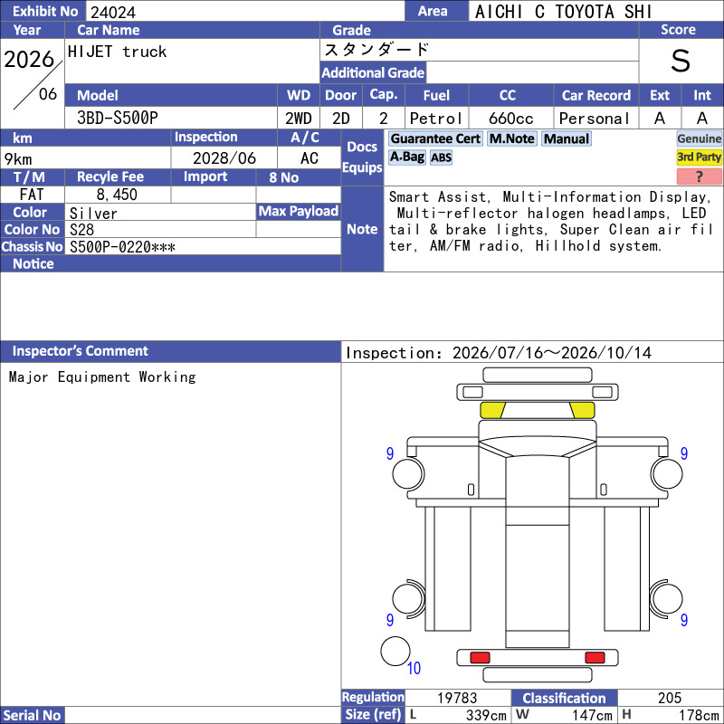
Task: Click the Manual document badge
Action: (x=567, y=139)
